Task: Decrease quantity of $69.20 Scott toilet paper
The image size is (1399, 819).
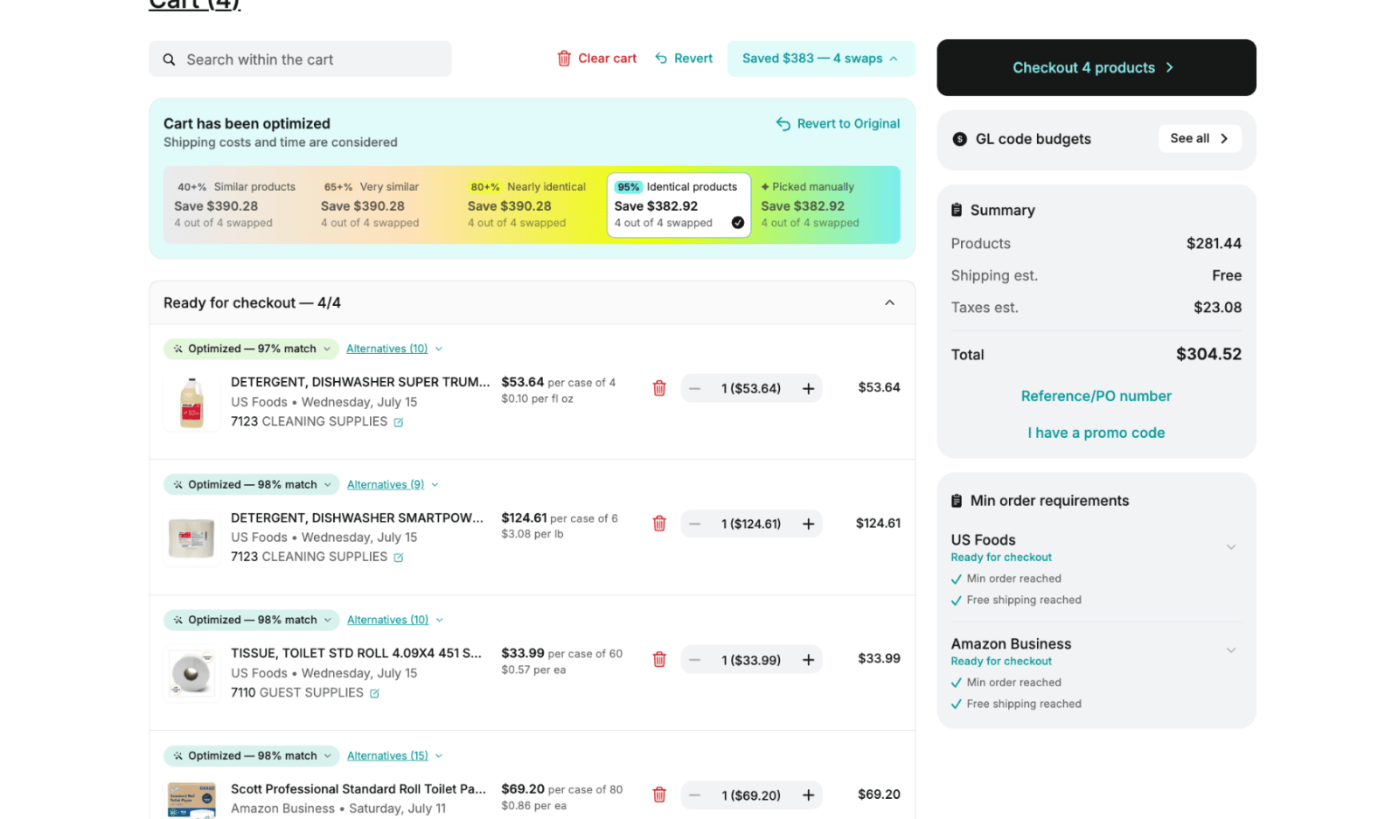Action: [x=694, y=795]
